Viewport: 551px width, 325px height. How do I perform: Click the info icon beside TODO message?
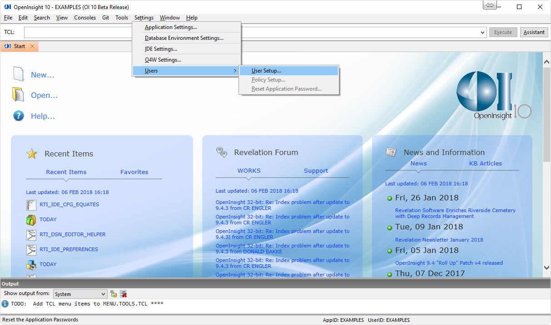(5, 304)
